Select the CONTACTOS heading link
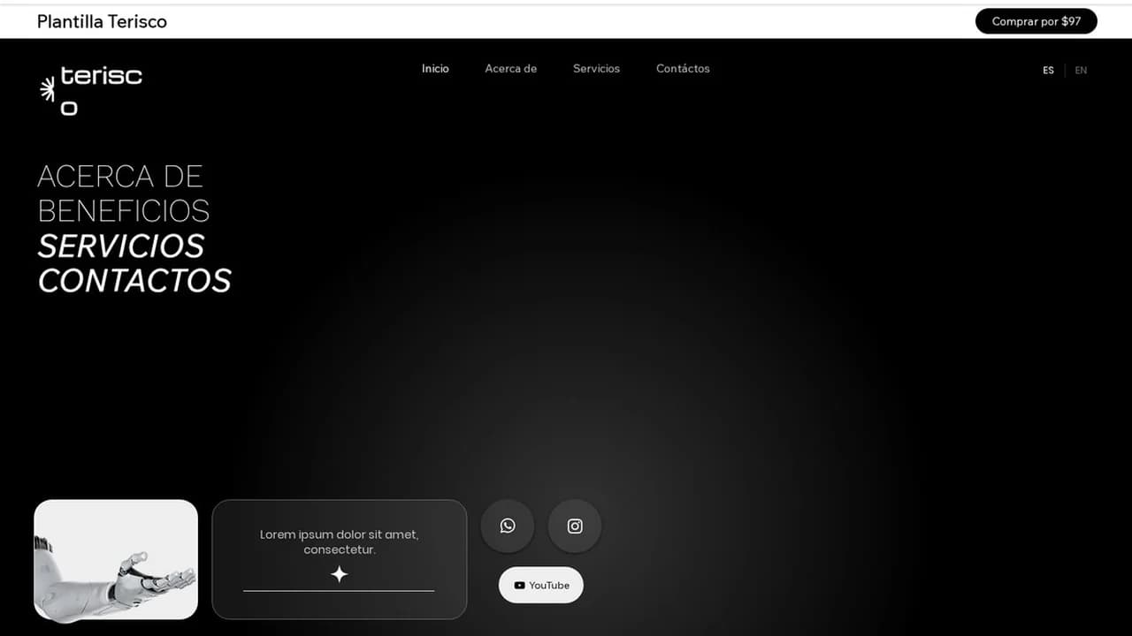Image resolution: width=1132 pixels, height=636 pixels. point(134,281)
